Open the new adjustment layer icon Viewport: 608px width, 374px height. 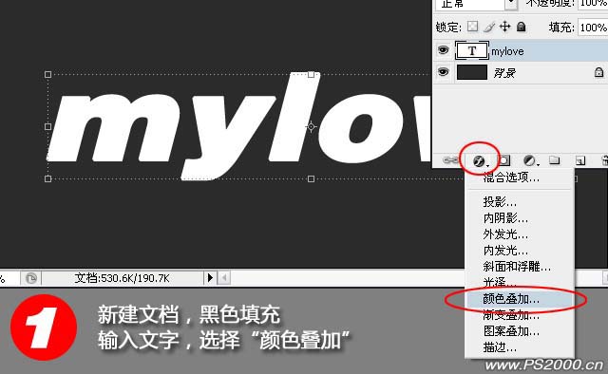(530, 160)
